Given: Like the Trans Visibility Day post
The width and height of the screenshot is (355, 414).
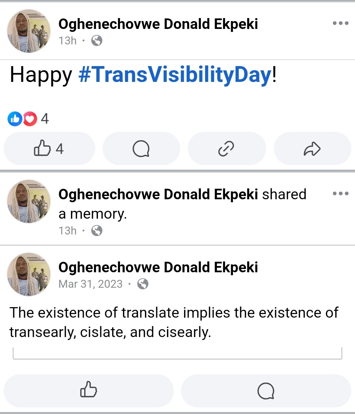Looking at the screenshot, I should tap(49, 149).
